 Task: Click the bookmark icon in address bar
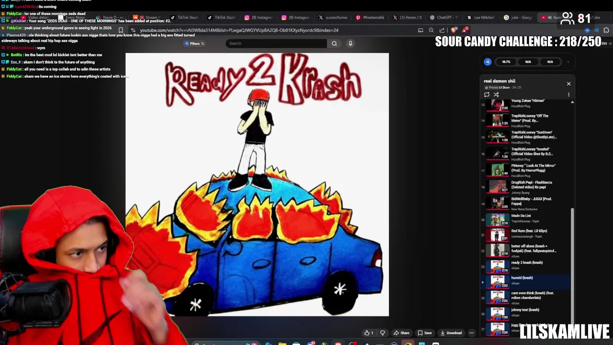121,30
